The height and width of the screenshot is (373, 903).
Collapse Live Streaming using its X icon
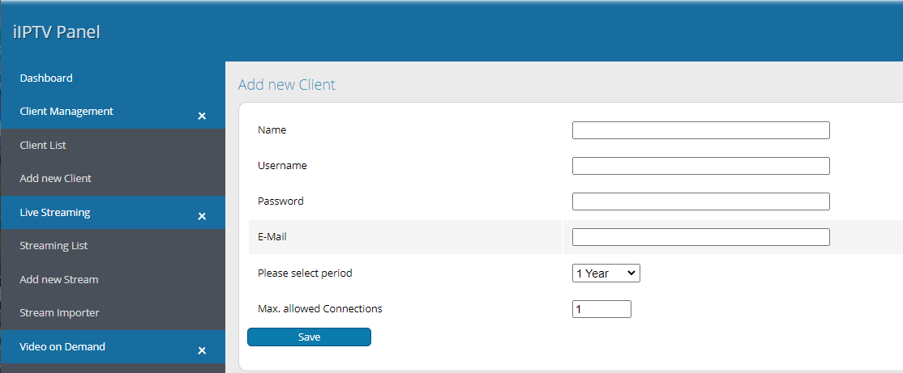click(202, 217)
